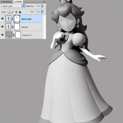Click the lock image pixels brush icon

pos(12,12)
